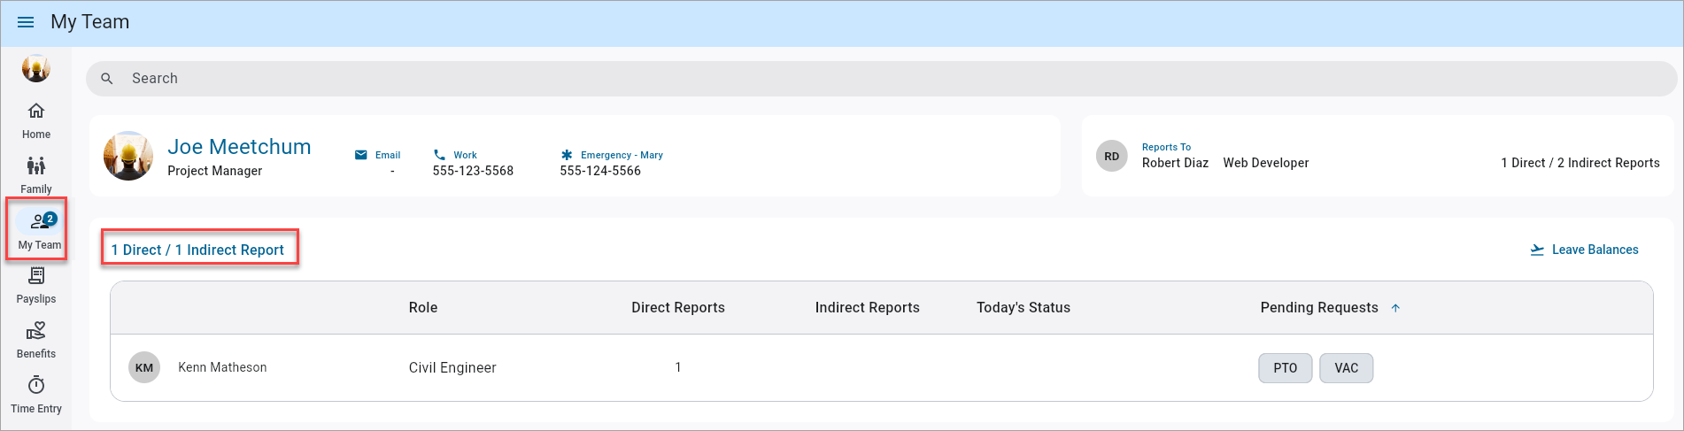Open Time Entry from sidebar
1684x431 pixels.
(x=36, y=395)
